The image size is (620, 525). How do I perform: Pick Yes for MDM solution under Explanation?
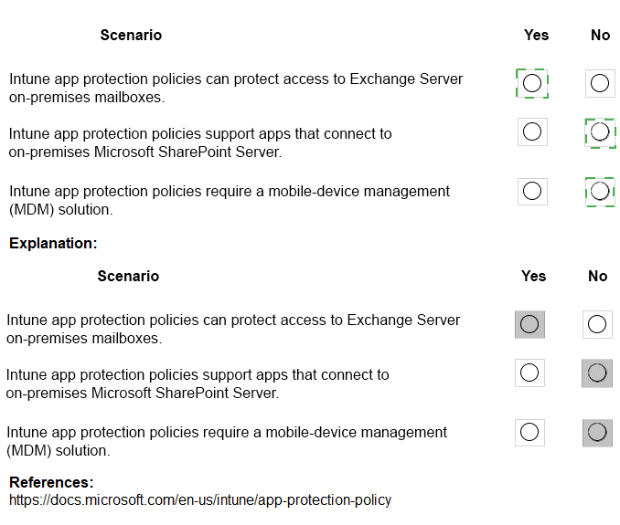tap(529, 432)
